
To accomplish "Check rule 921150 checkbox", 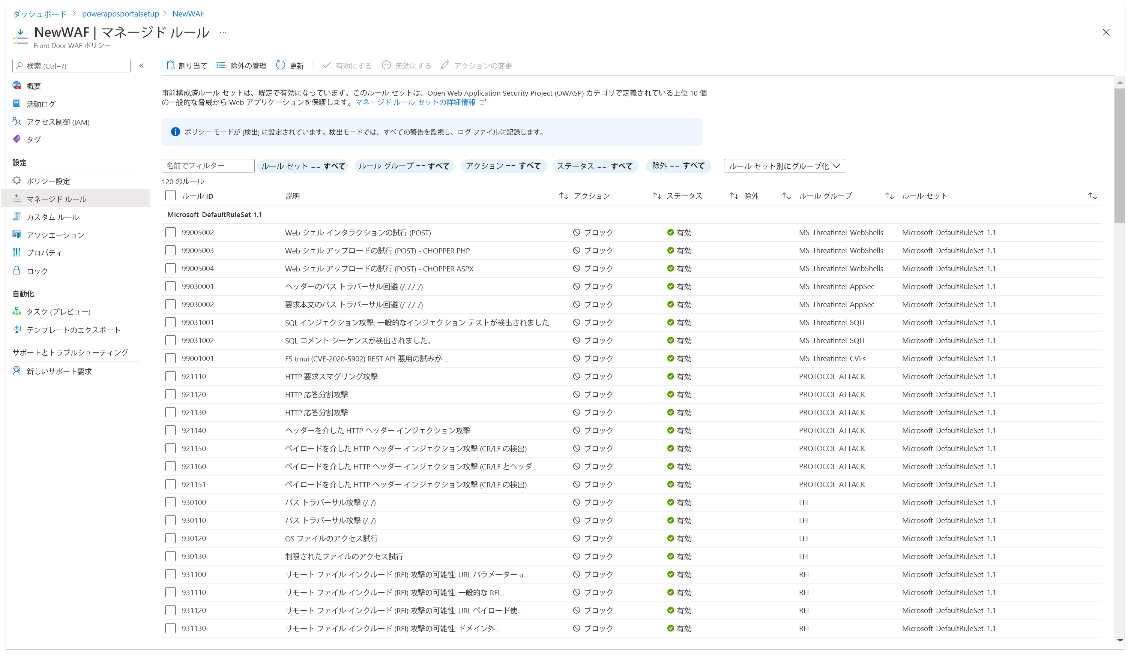I will (170, 448).
